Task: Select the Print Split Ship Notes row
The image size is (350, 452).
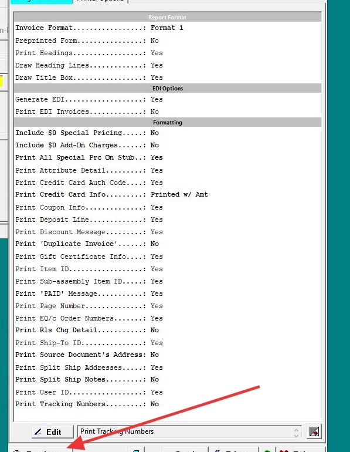Action: tap(168, 379)
